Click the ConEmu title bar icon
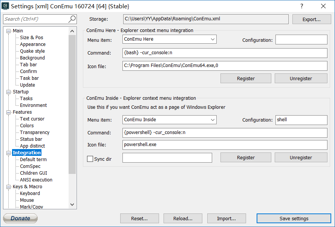Image resolution: width=335 pixels, height=227 pixels. [x=5, y=6]
